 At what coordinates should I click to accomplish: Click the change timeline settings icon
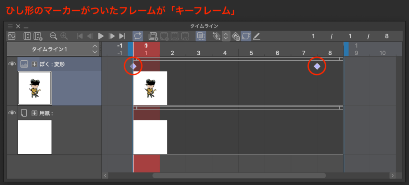click(28, 36)
